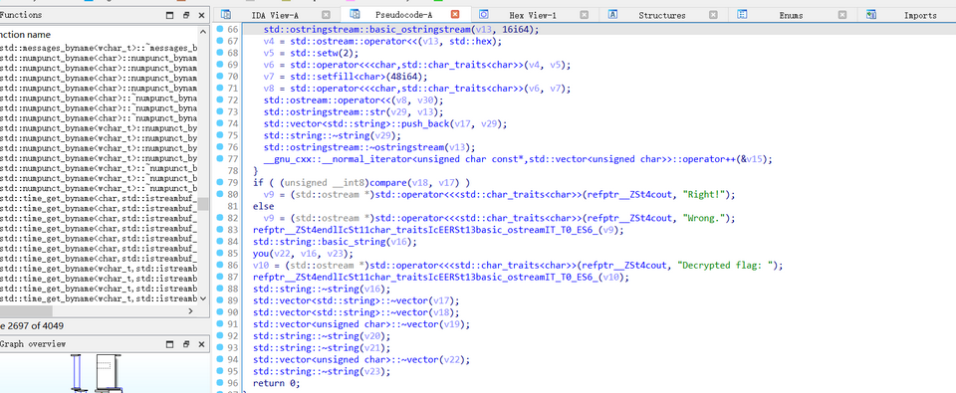Click the Enums tab icon

coord(742,15)
